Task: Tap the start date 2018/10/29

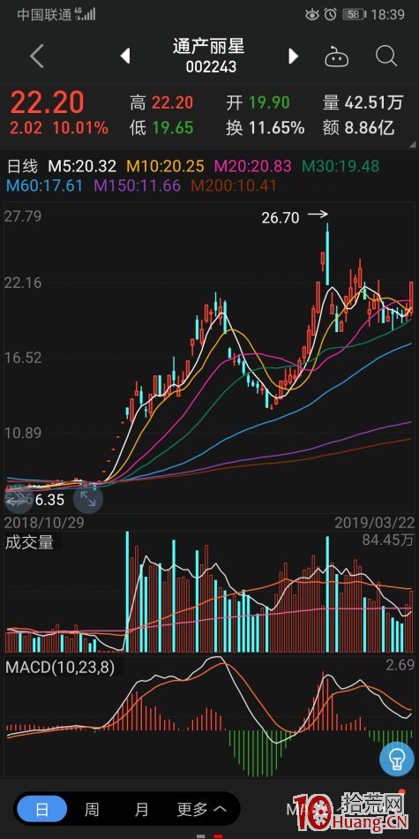Action: [x=44, y=522]
